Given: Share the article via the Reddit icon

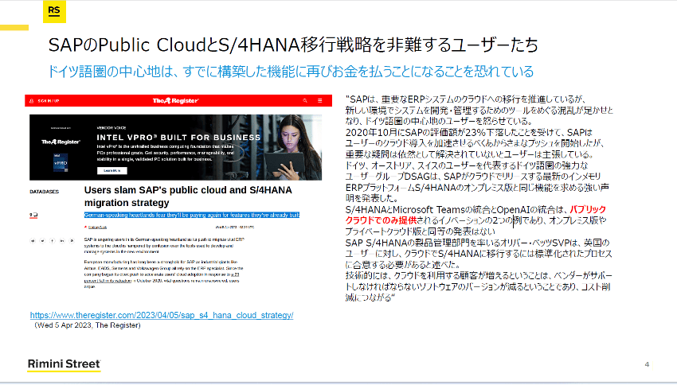Looking at the screenshot, I should pyautogui.click(x=33, y=241).
